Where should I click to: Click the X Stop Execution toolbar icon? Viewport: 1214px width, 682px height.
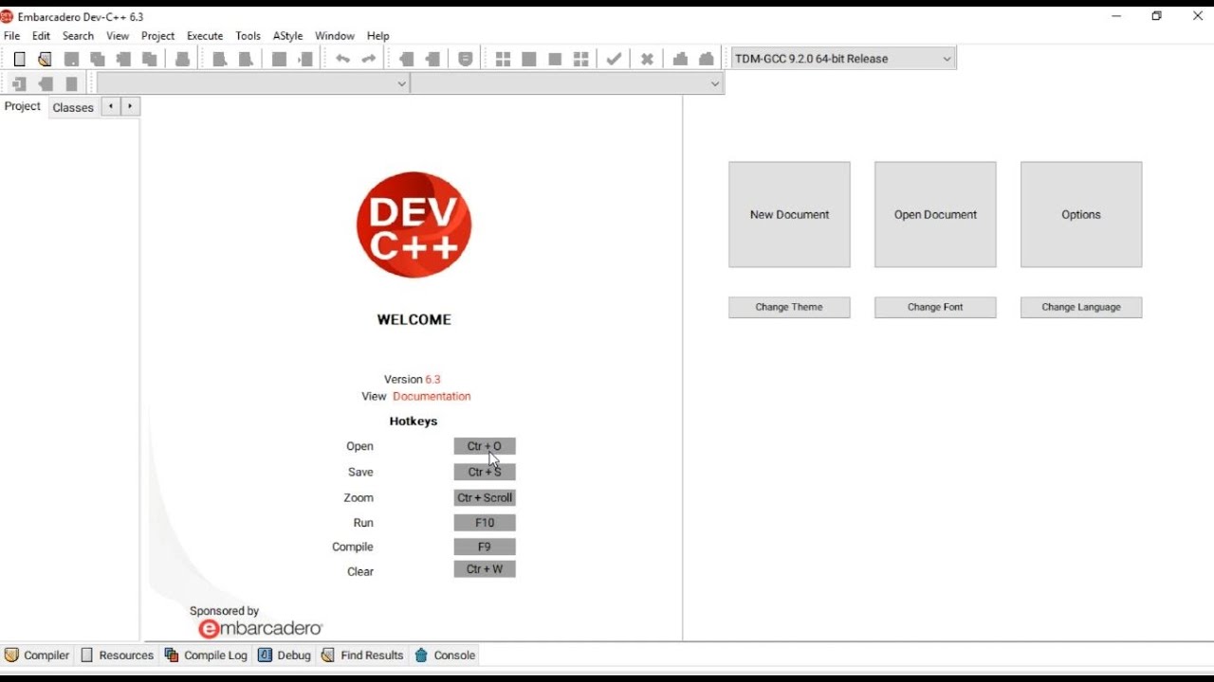[647, 59]
